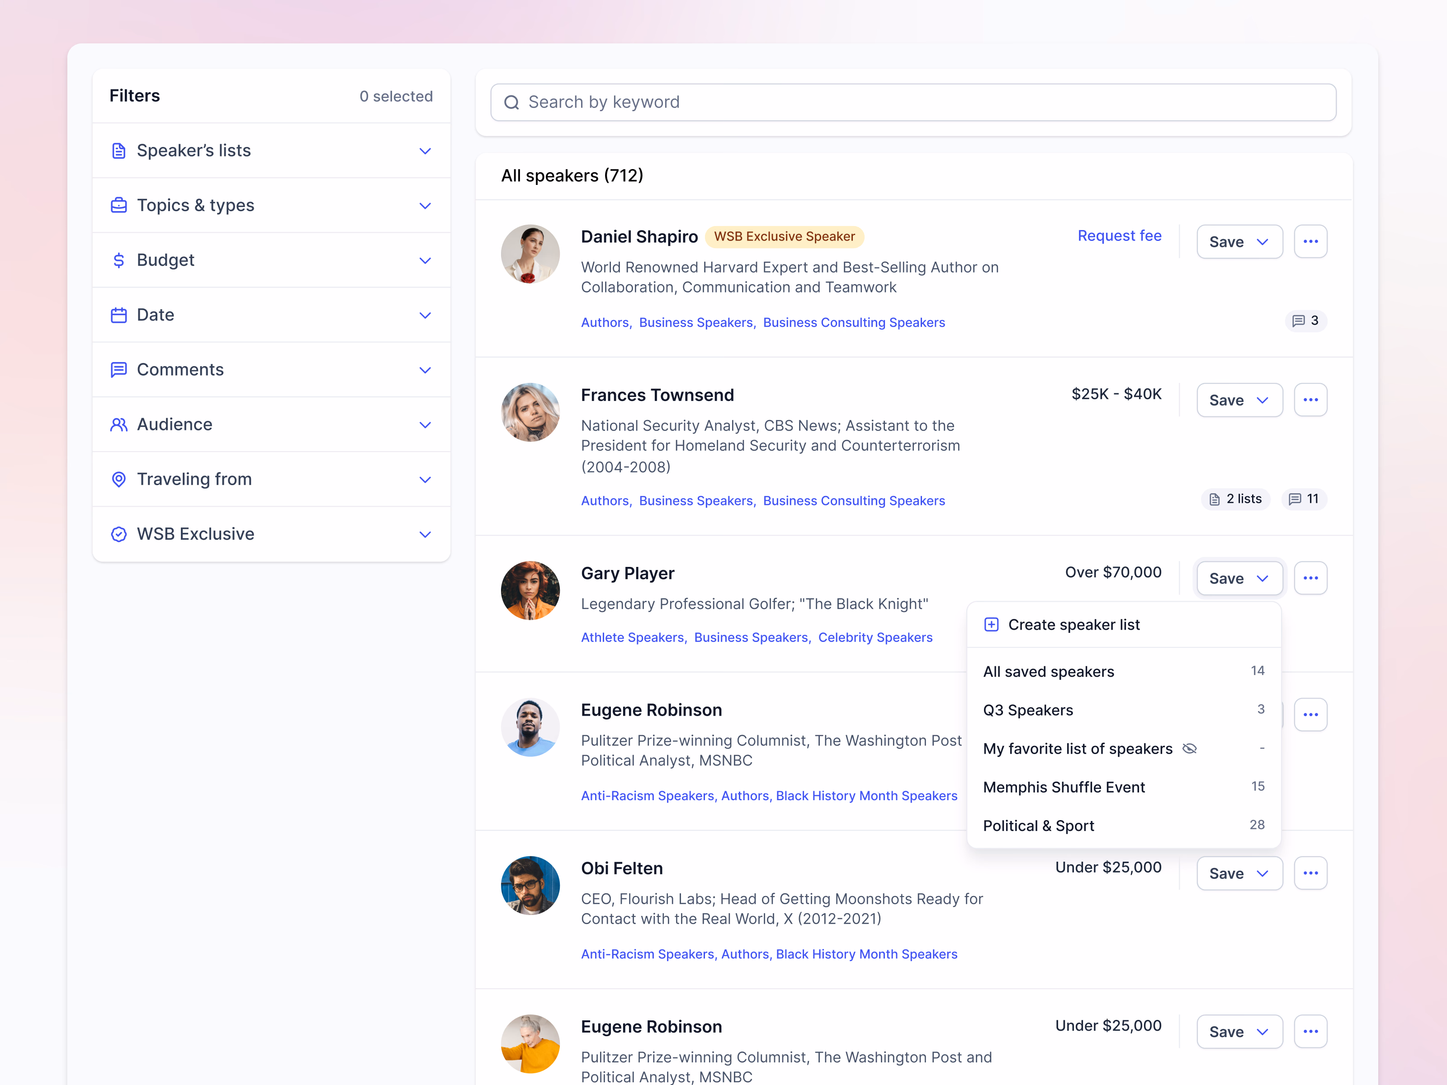Screen dimensions: 1447x1085
Task: Click the Budget dollar sign icon
Action: point(118,260)
